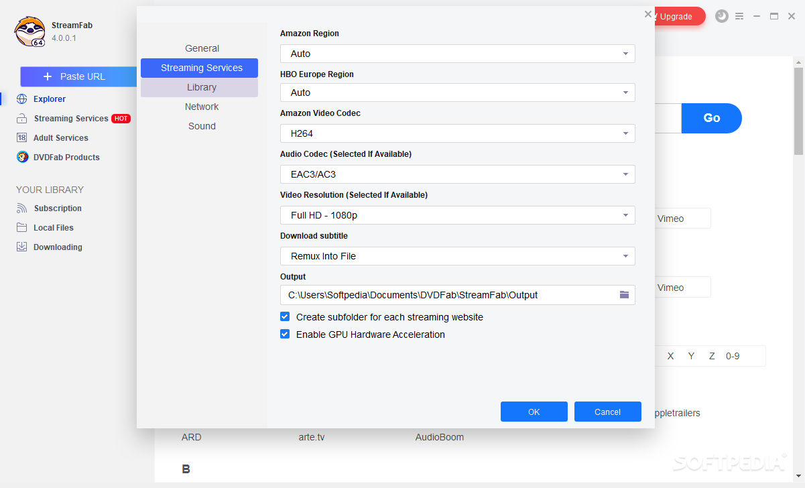Click the moon theme icon in title bar
Viewport: 805px width, 488px height.
[x=722, y=16]
